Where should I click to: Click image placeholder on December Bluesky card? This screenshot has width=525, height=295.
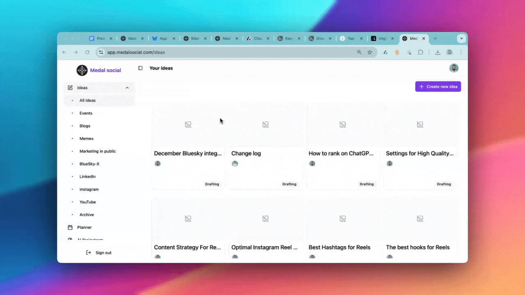[x=188, y=125]
